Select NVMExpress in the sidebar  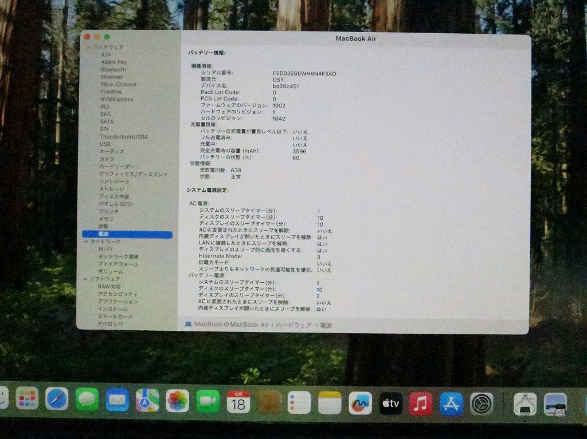pyautogui.click(x=116, y=100)
